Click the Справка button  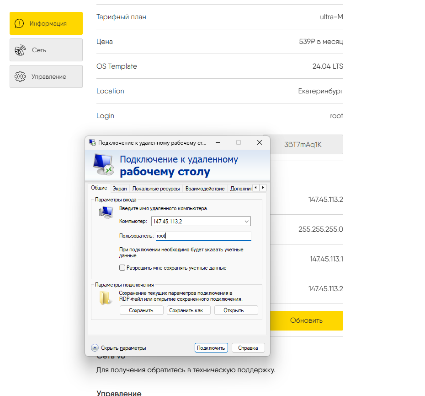tap(248, 348)
